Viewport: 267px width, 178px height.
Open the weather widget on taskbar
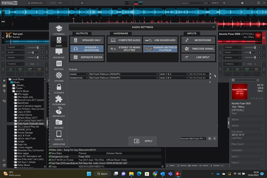[x=12, y=174]
